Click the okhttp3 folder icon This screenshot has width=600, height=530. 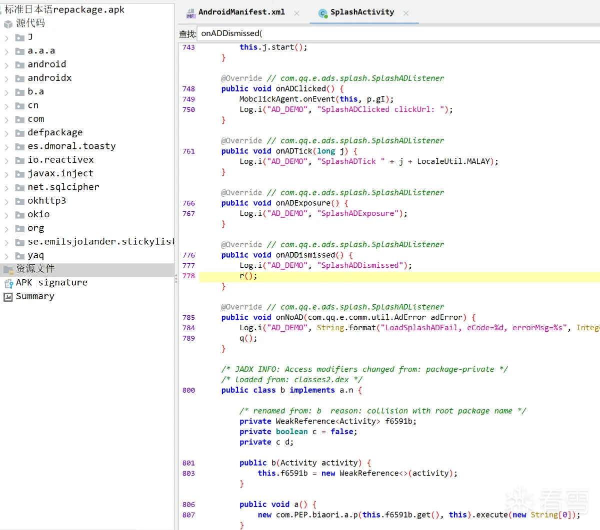(20, 201)
